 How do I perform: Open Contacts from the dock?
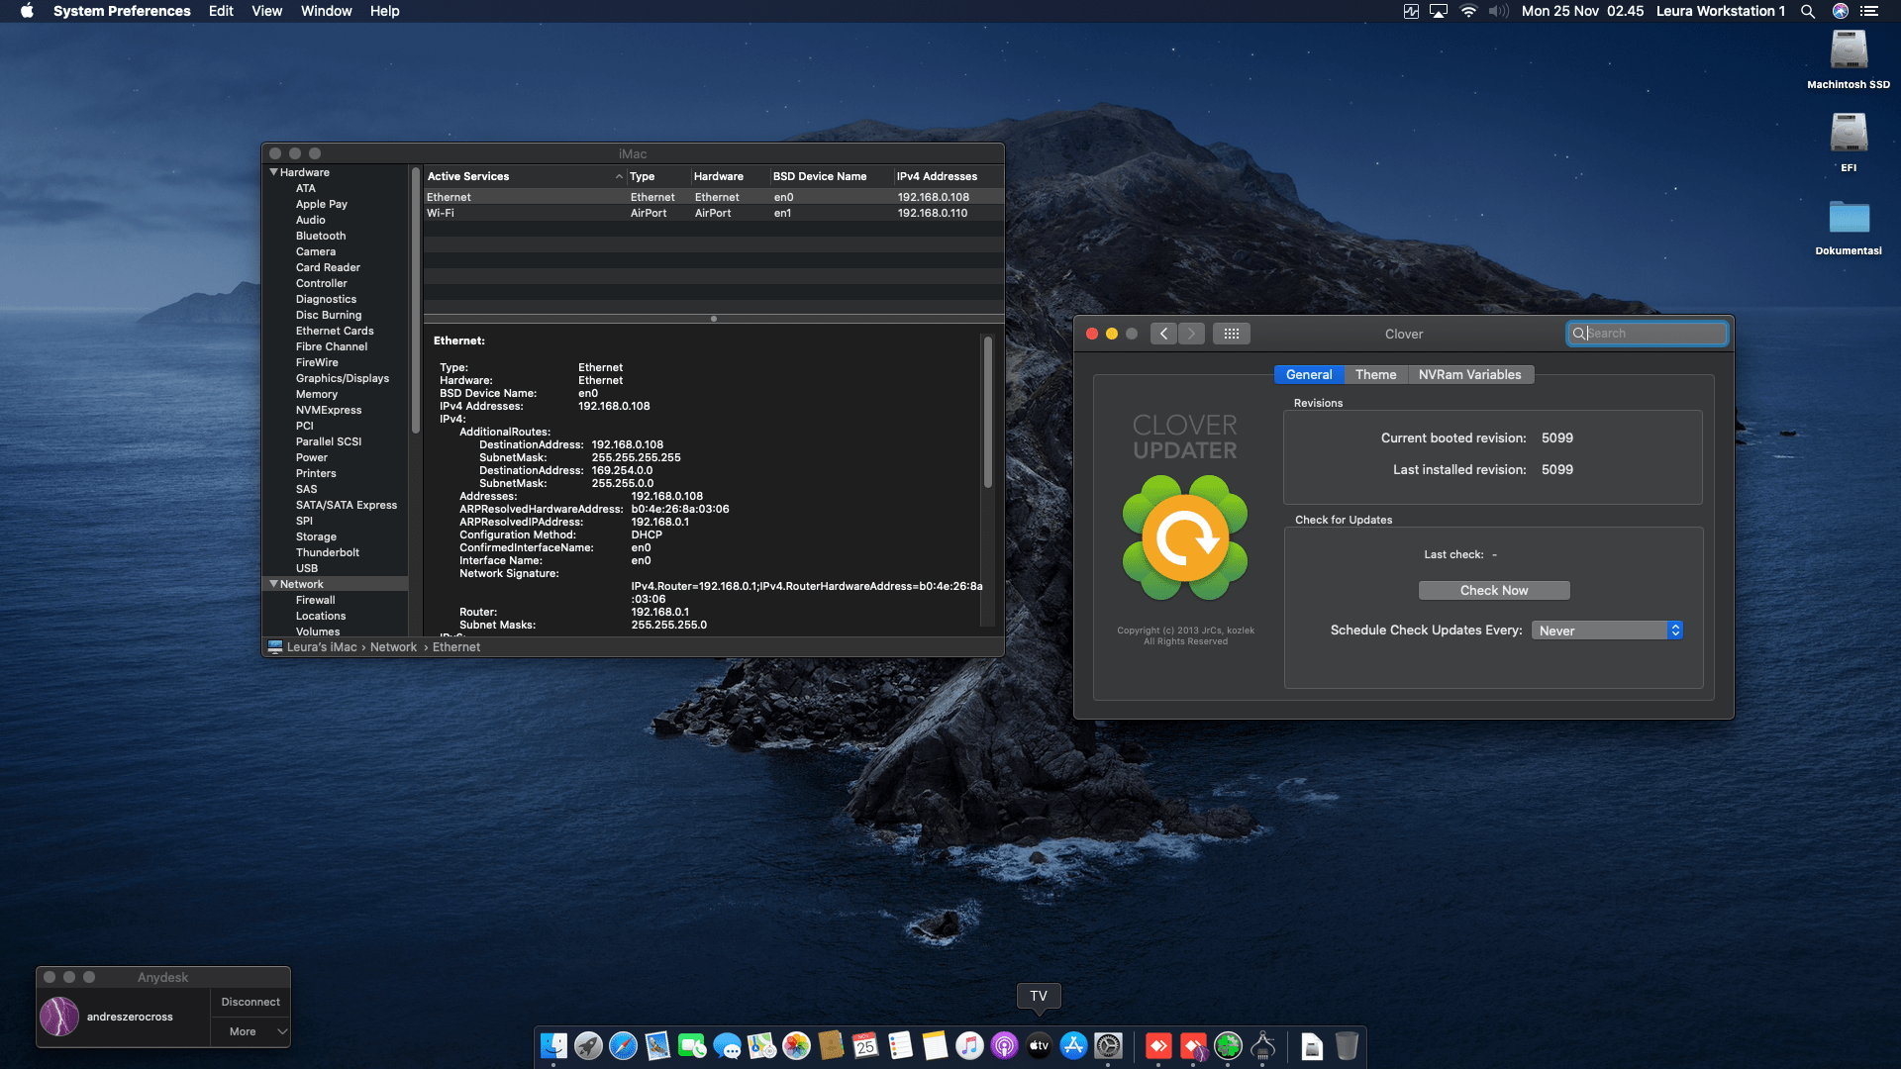pos(831,1046)
